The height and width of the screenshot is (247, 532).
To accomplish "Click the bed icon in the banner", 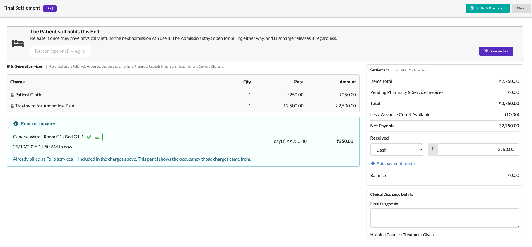I will [18, 44].
